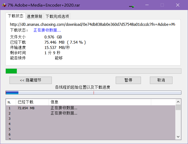
Task: Select thread row number 5
Action: click(x=90, y=129)
